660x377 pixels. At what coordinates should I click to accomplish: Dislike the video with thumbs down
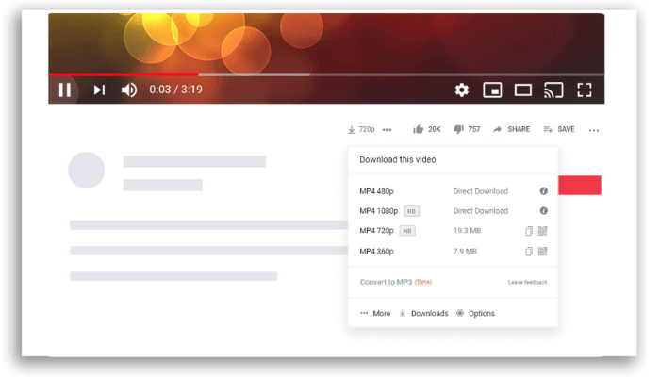coord(458,129)
